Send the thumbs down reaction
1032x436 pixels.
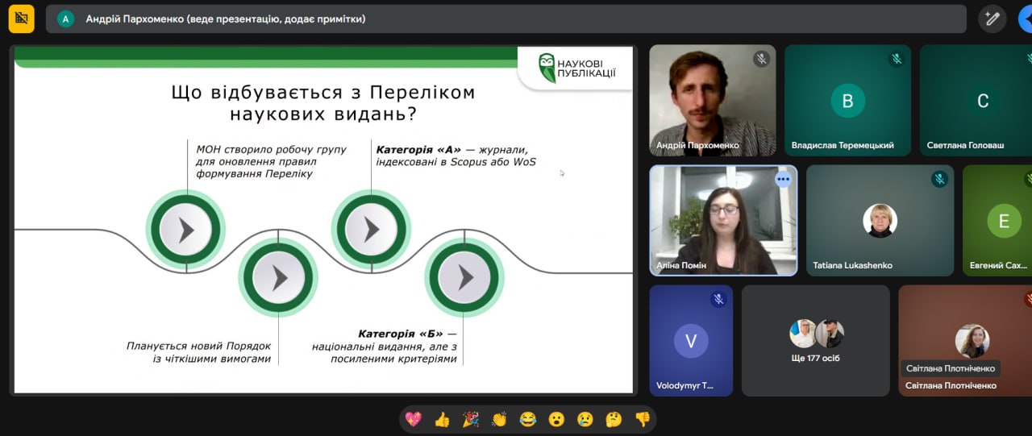click(643, 419)
